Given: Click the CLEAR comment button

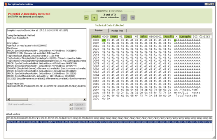Looking at the screenshot, I should pos(79,105).
